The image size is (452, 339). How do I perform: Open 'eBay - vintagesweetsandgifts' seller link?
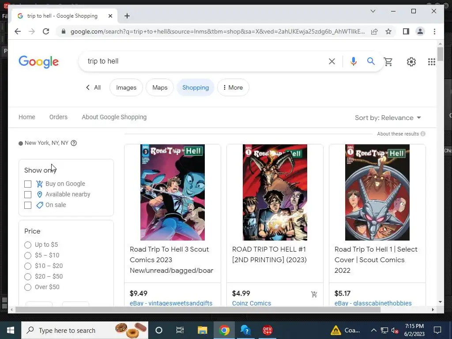[171, 303]
